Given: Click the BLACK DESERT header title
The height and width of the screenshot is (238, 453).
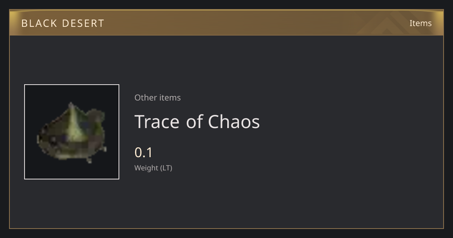Looking at the screenshot, I should point(63,23).
